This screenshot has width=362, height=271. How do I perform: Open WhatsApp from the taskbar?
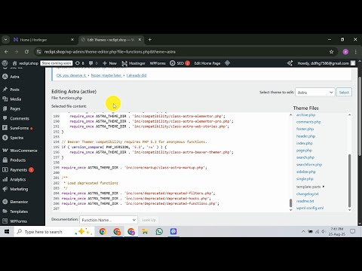(x=159, y=231)
